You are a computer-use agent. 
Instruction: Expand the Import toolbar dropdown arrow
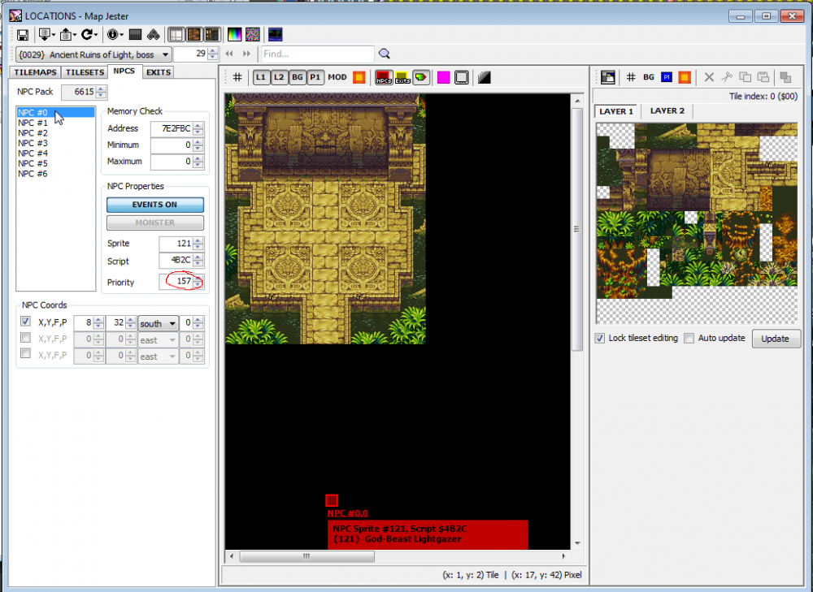coord(54,35)
